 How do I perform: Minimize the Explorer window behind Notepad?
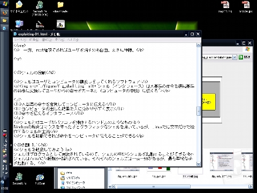point(238,43)
